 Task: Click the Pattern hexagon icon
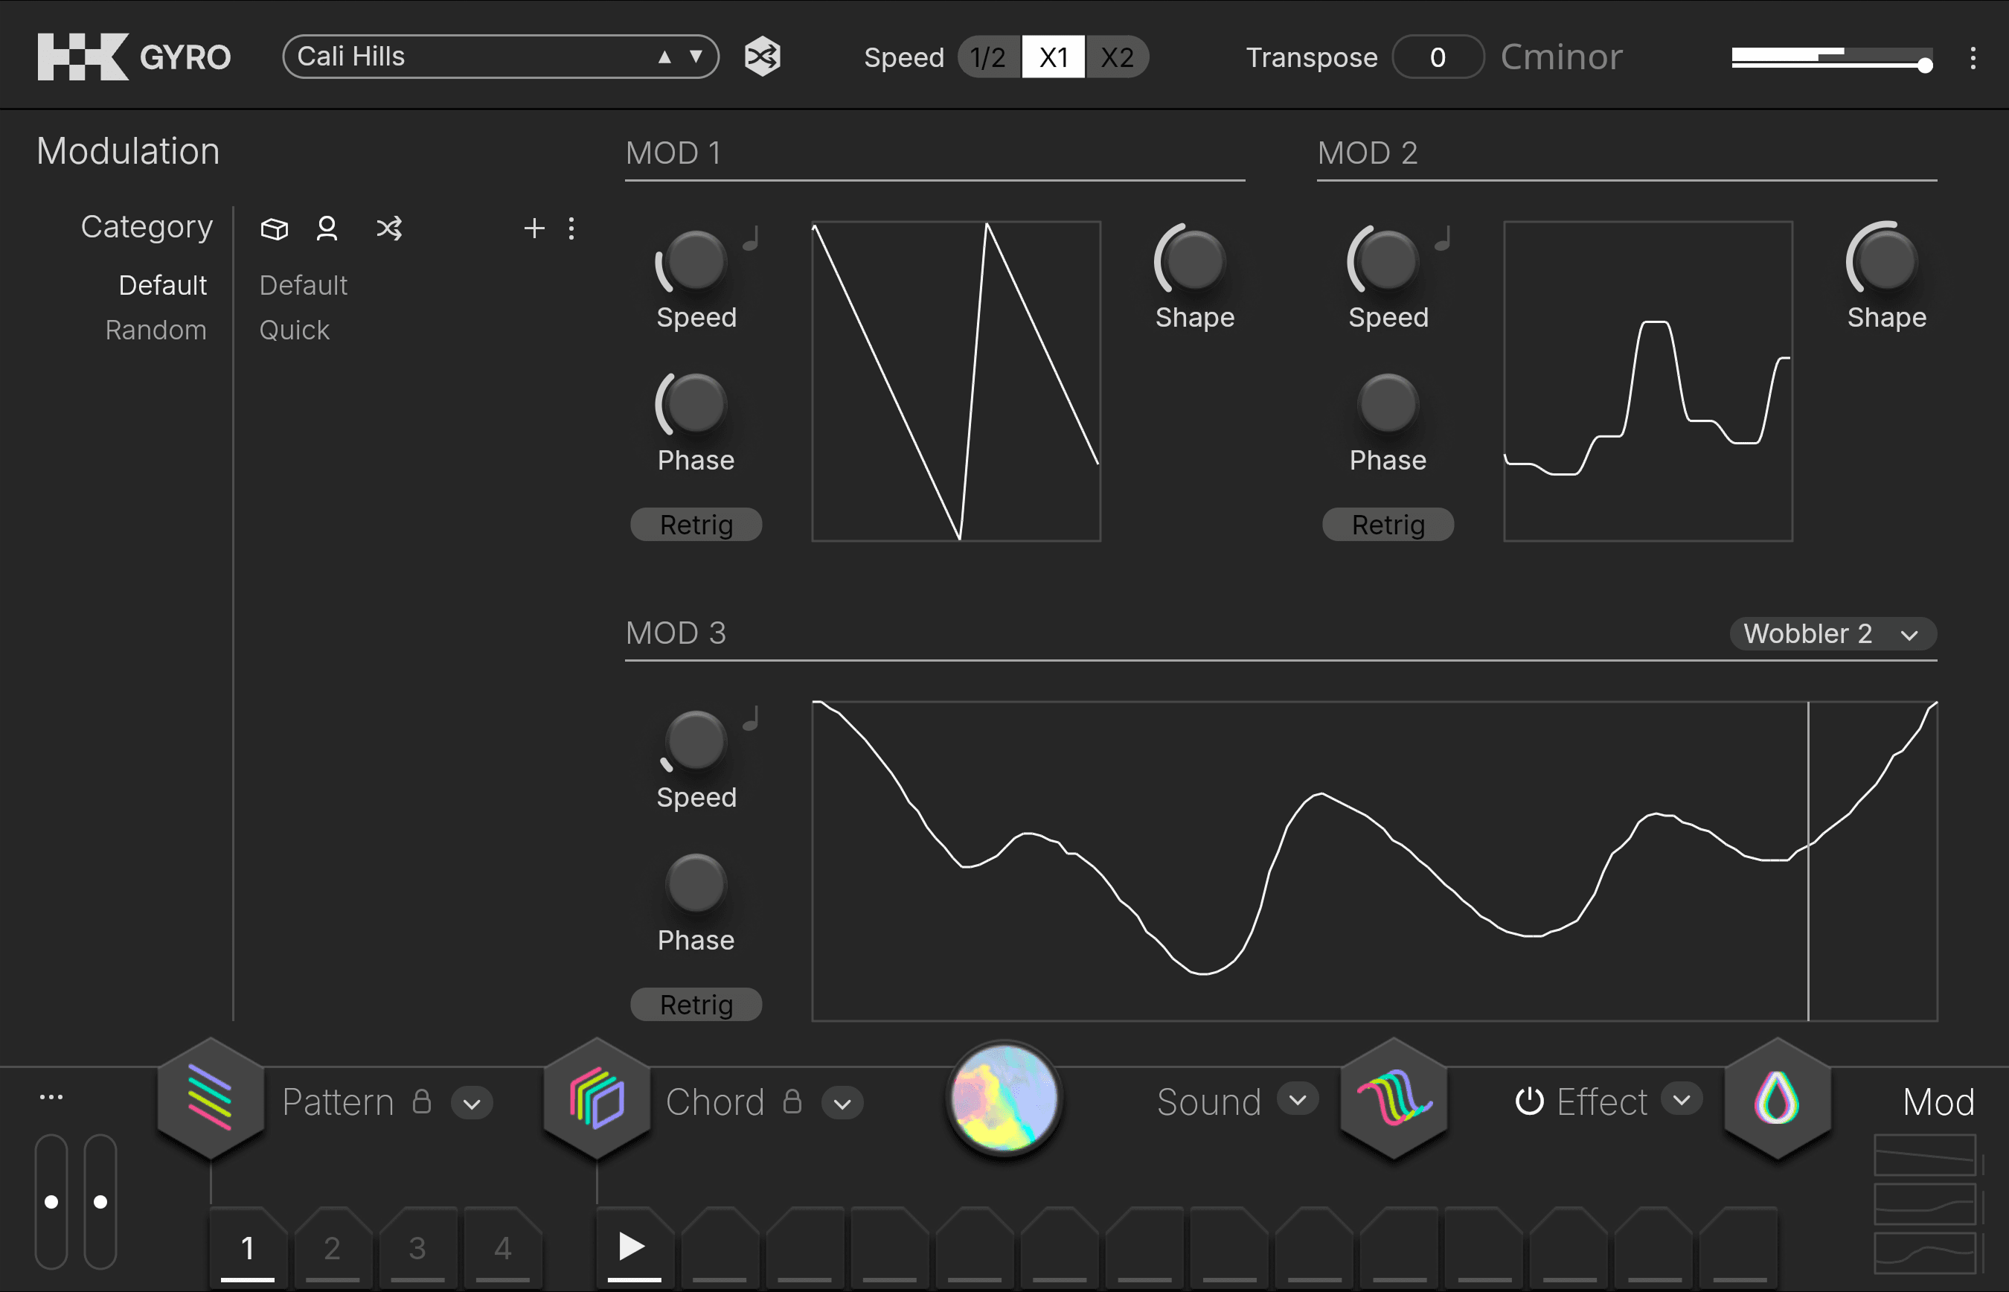211,1098
